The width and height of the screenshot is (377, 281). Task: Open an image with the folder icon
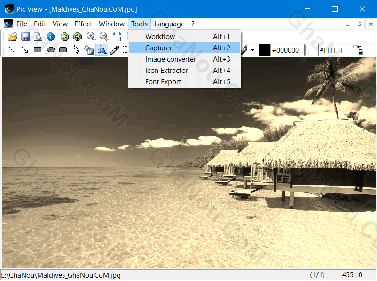(x=13, y=37)
